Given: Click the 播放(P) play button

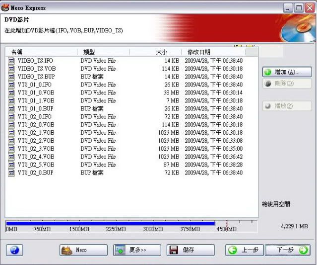Looking at the screenshot, I should (x=287, y=106).
